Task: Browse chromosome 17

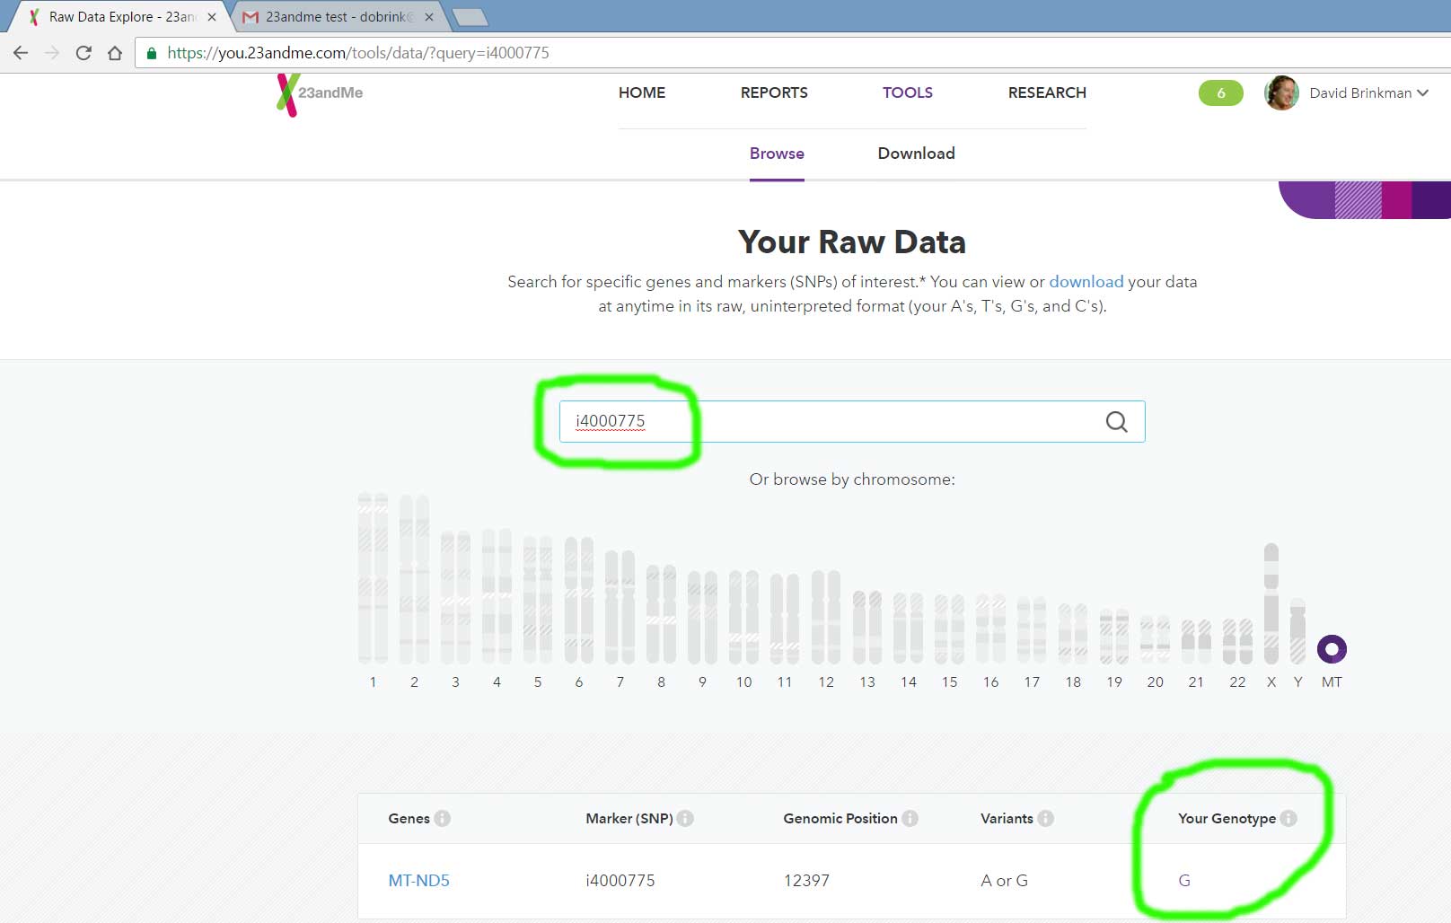Action: pyautogui.click(x=1032, y=630)
